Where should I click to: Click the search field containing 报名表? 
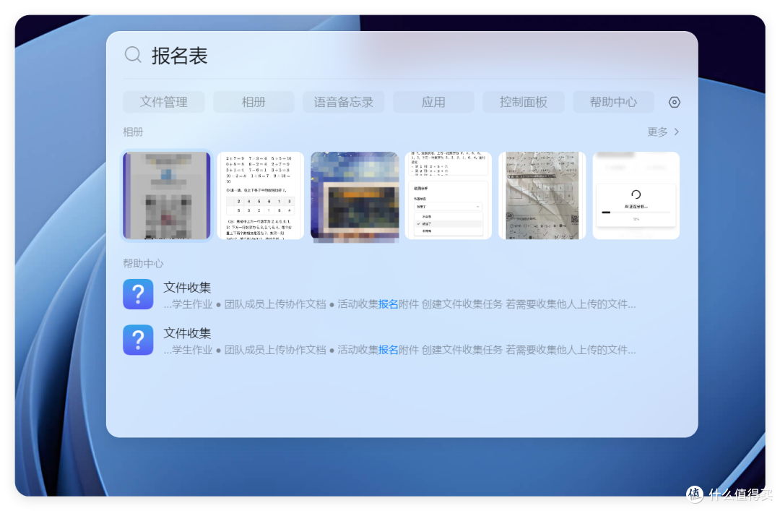pyautogui.click(x=402, y=55)
